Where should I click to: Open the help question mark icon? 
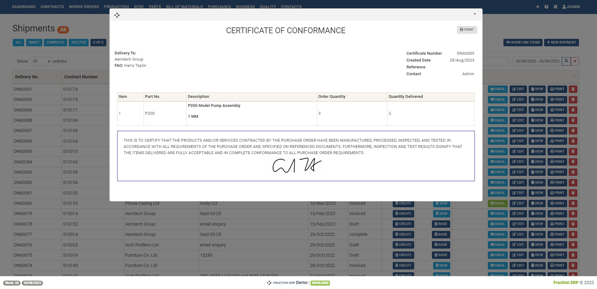547,7
